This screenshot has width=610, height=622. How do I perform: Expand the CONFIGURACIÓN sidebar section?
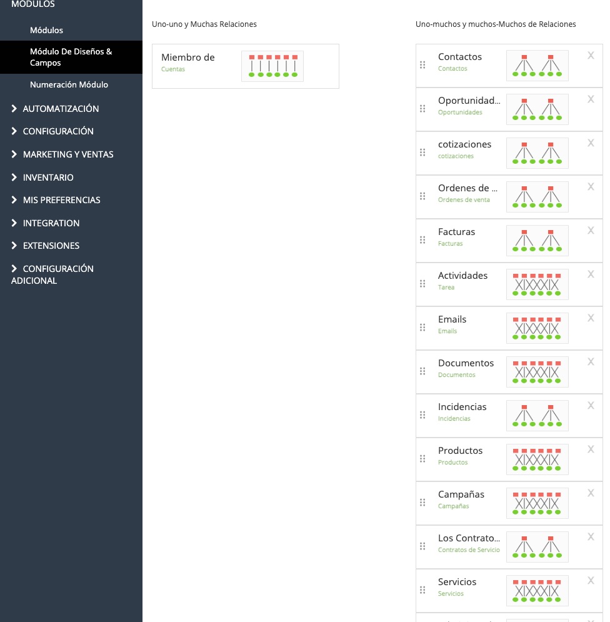coord(58,131)
